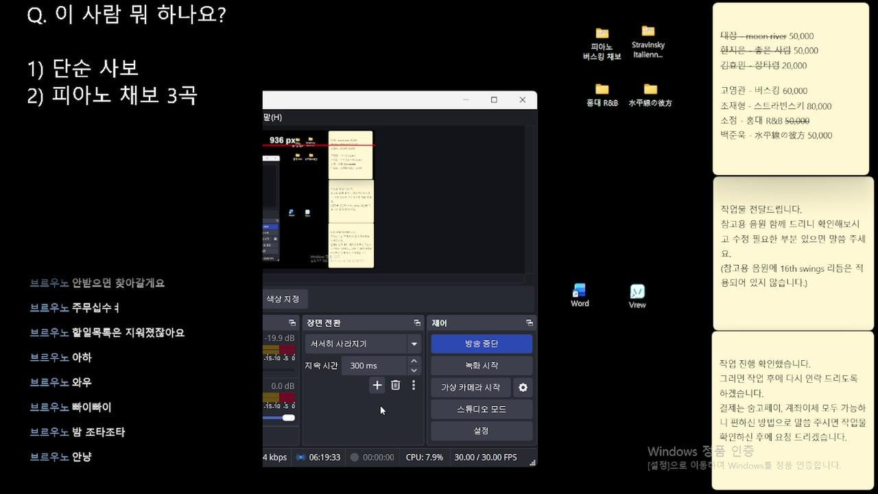Start recording with 녹화 시작 button
The image size is (878, 494).
[x=482, y=366]
